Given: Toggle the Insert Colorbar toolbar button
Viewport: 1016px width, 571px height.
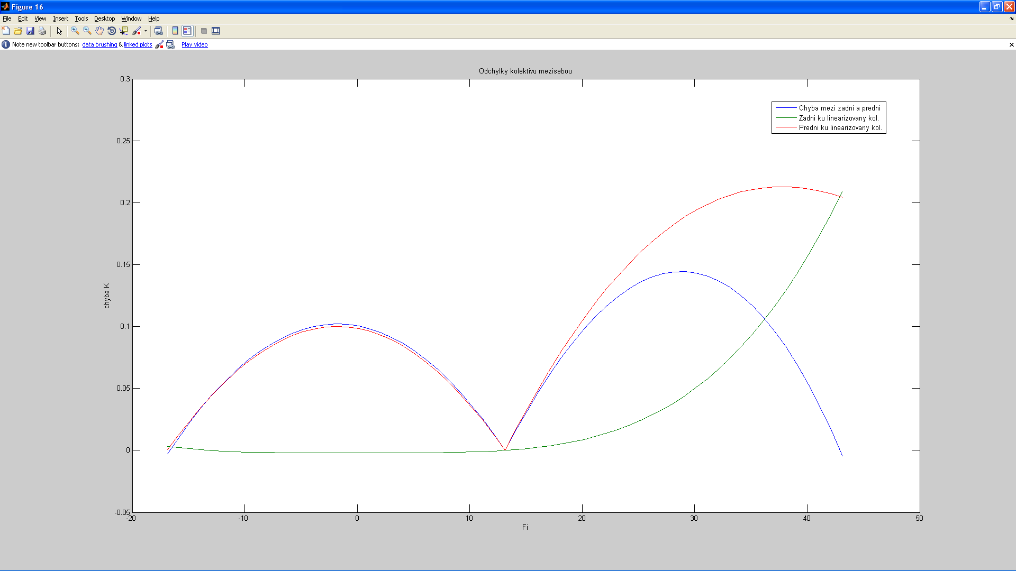Looking at the screenshot, I should pos(175,31).
